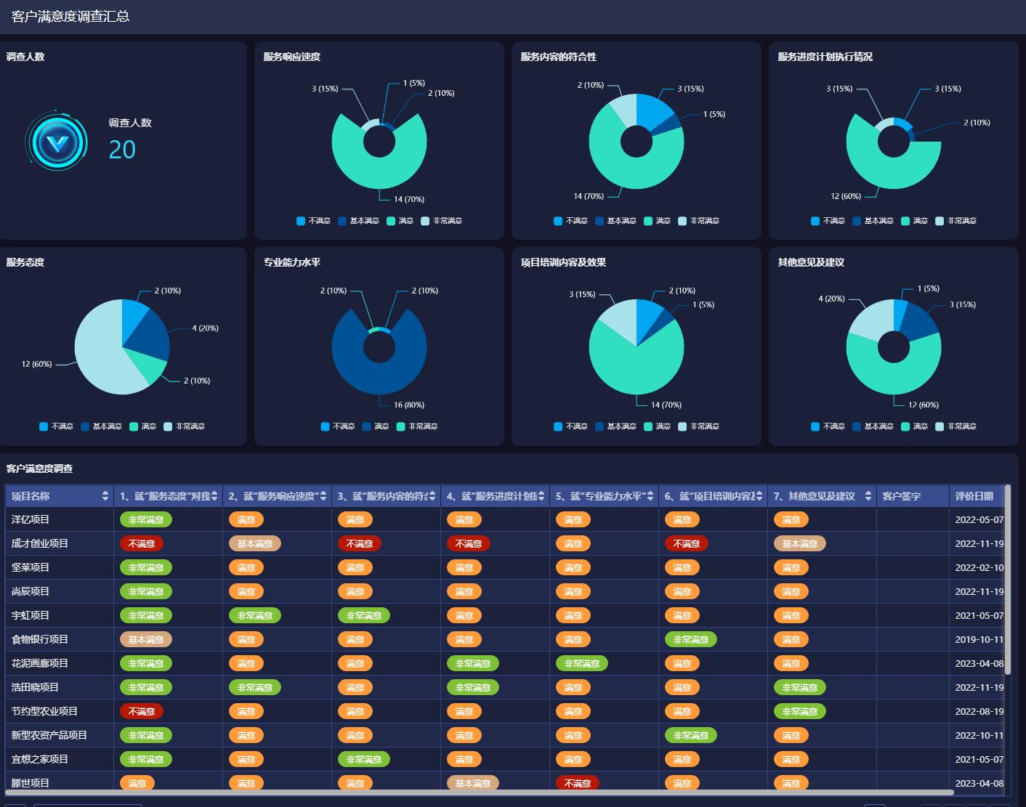Click sort icon on 项目名称 column
1026x807 pixels.
[105, 496]
